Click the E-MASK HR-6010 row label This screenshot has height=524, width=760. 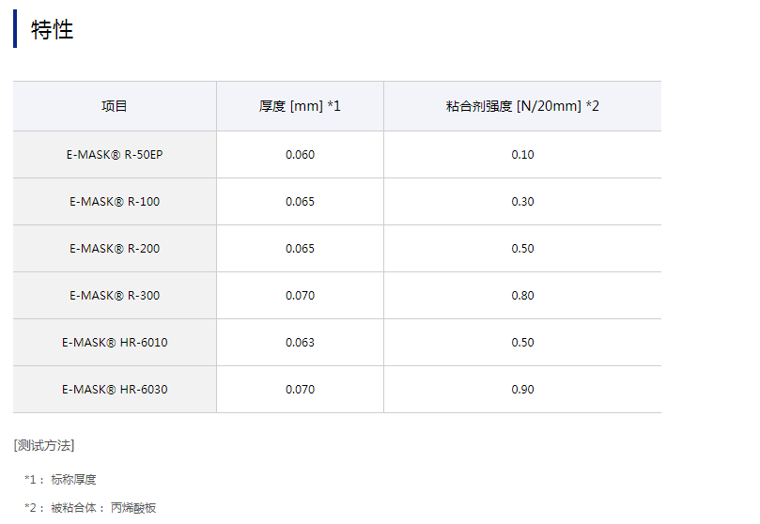(115, 342)
